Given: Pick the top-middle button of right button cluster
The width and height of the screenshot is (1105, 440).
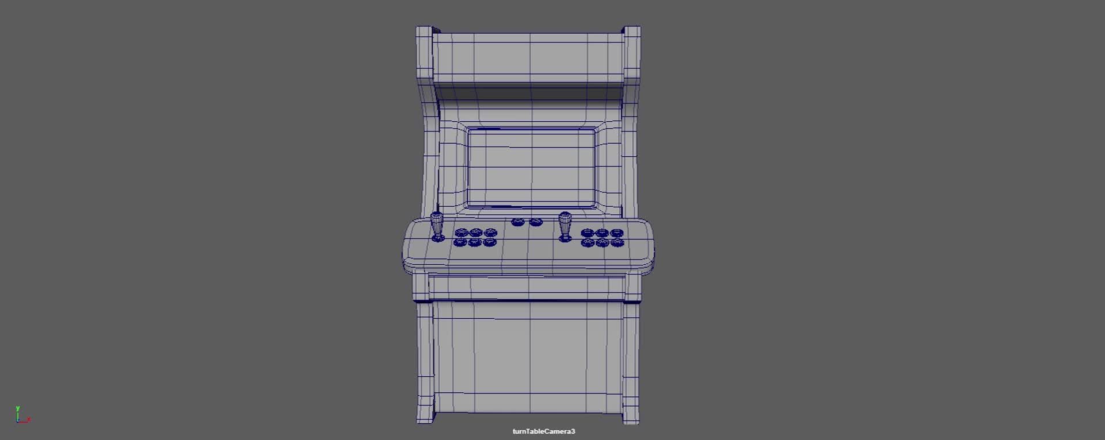Looking at the screenshot, I should 602,233.
